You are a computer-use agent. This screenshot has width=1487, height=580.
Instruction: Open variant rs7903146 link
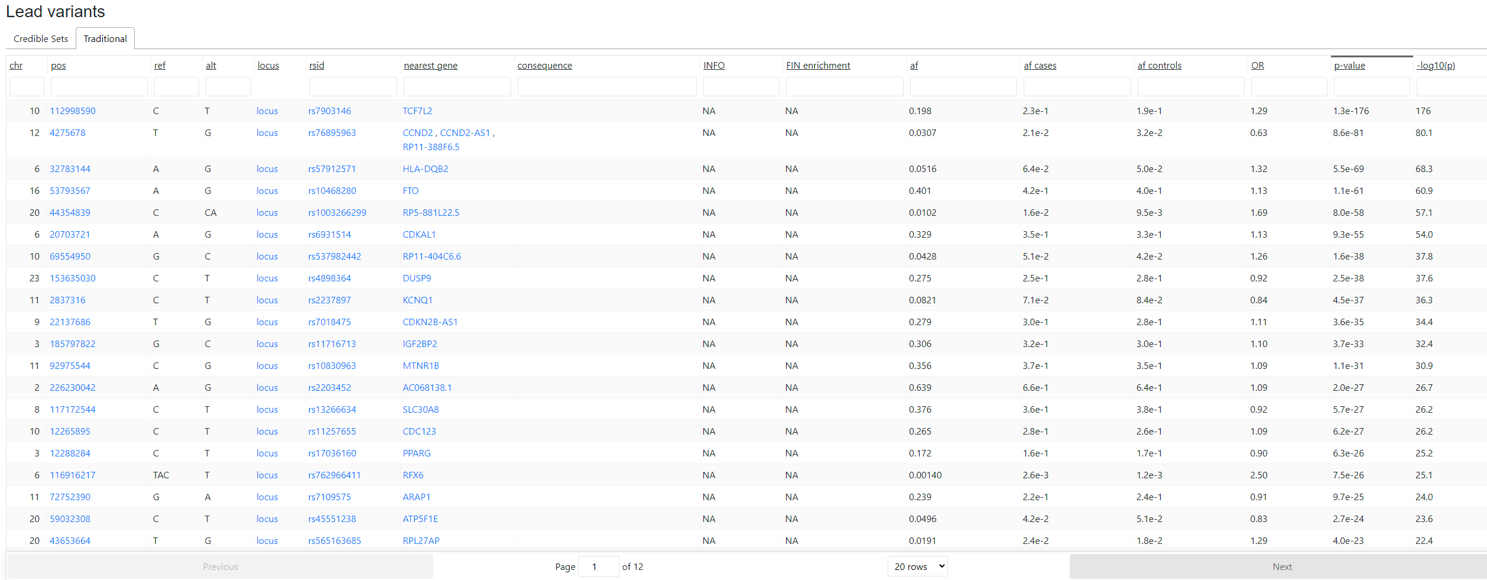click(x=329, y=111)
